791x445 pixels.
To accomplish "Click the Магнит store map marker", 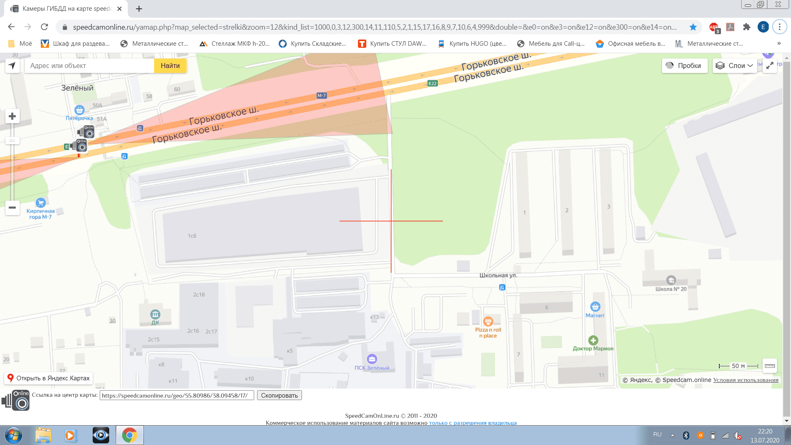I will 595,307.
